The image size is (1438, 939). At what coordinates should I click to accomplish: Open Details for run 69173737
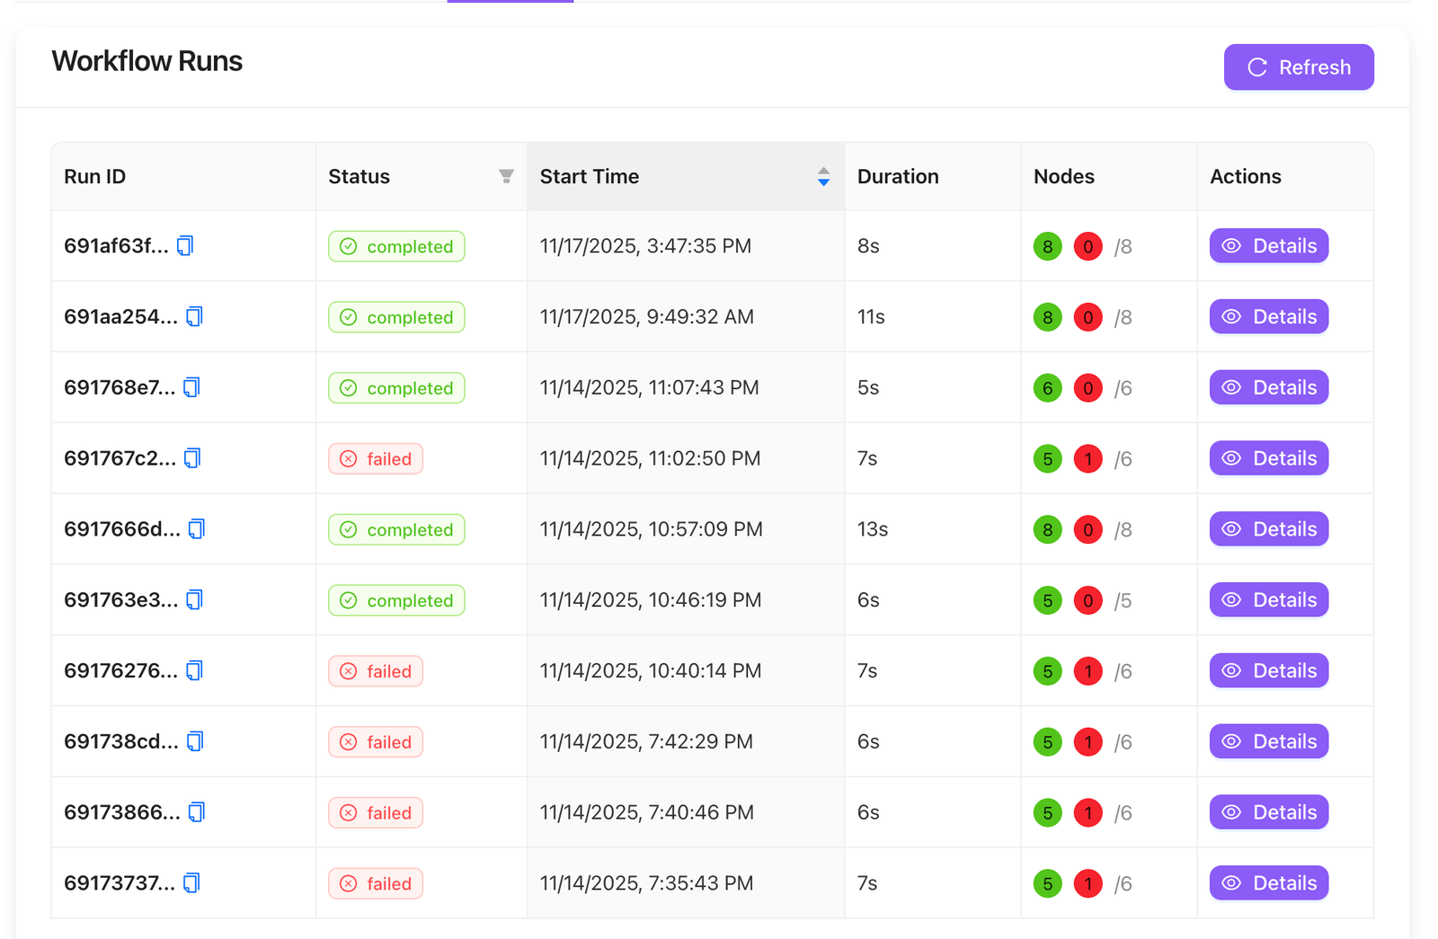coord(1268,883)
